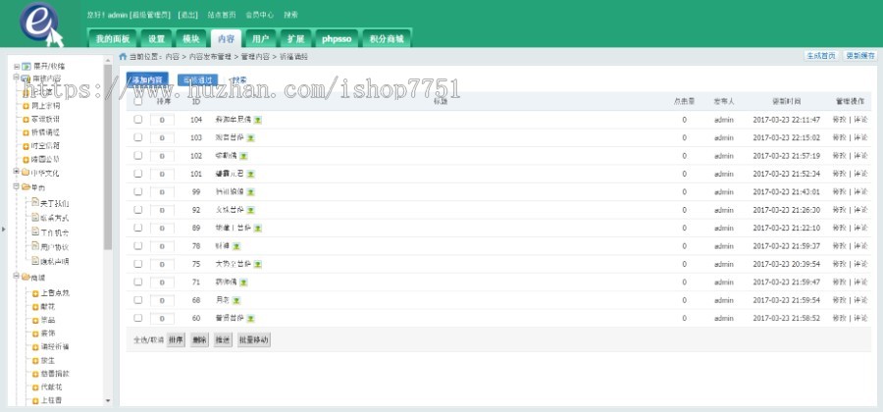Open the 积分商城 tab
Image resolution: width=883 pixels, height=412 pixels.
387,39
